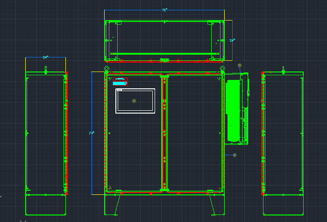Viewport: 327px width, 222px height.
Task: Select the center latch on top plan view
Action: [164, 60]
